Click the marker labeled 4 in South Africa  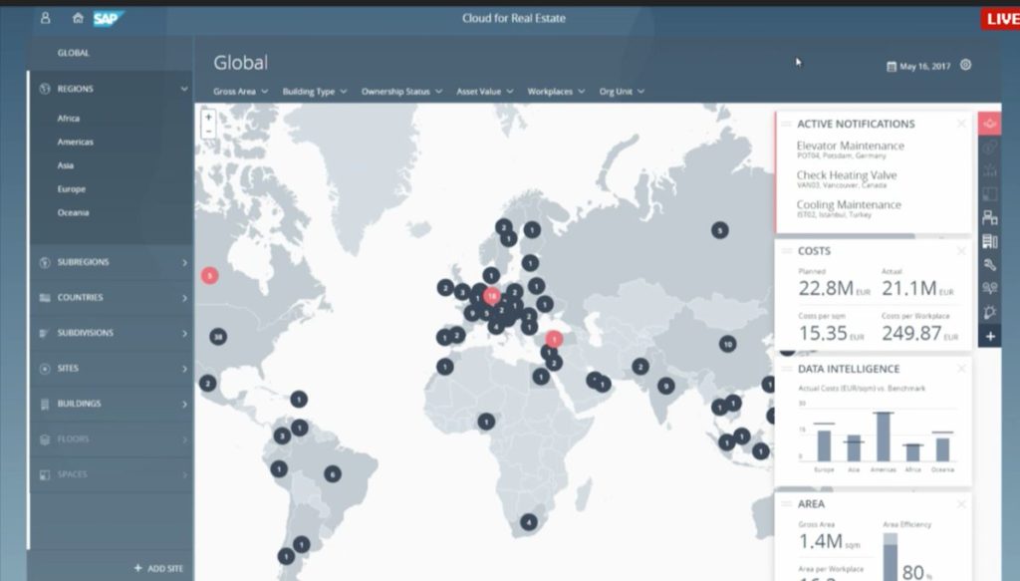coord(529,522)
